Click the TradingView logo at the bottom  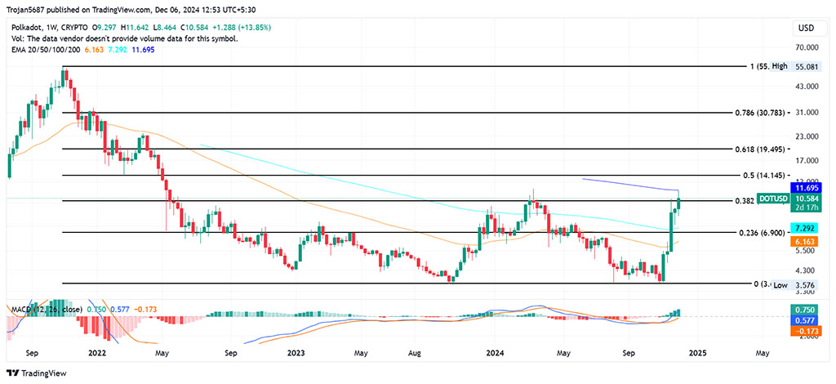coord(36,373)
